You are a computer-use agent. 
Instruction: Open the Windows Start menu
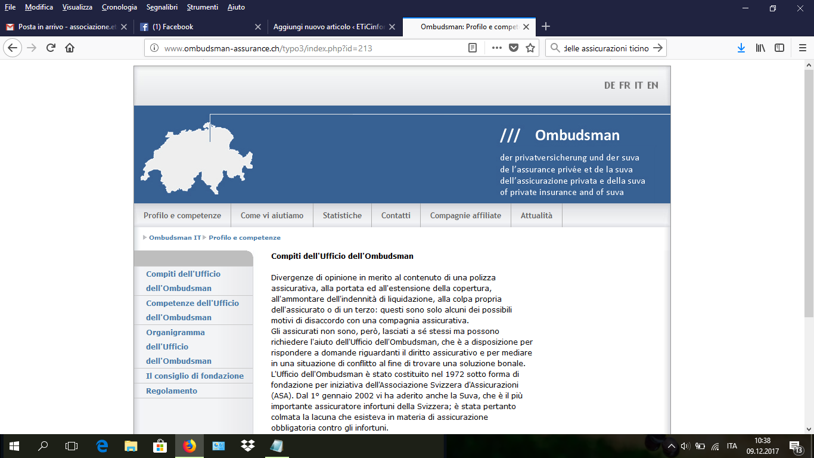[x=14, y=445]
